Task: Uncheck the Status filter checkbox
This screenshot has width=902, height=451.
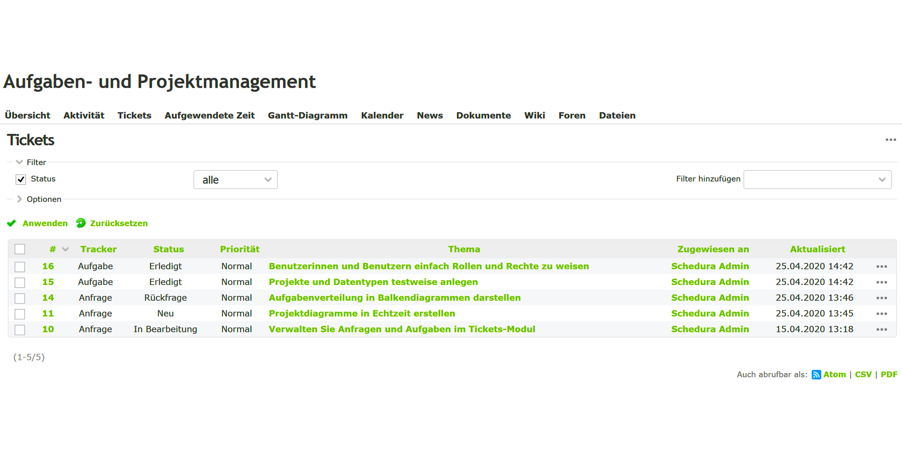Action: point(21,179)
